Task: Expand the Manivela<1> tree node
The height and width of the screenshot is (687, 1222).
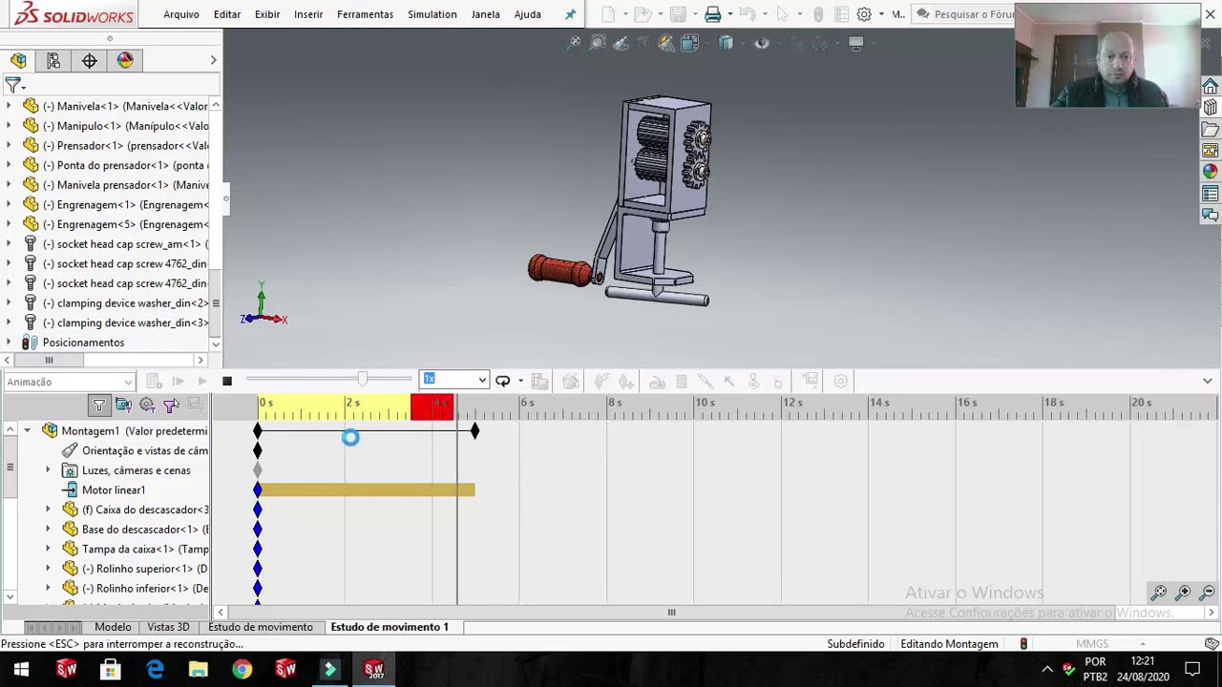Action: coord(10,106)
